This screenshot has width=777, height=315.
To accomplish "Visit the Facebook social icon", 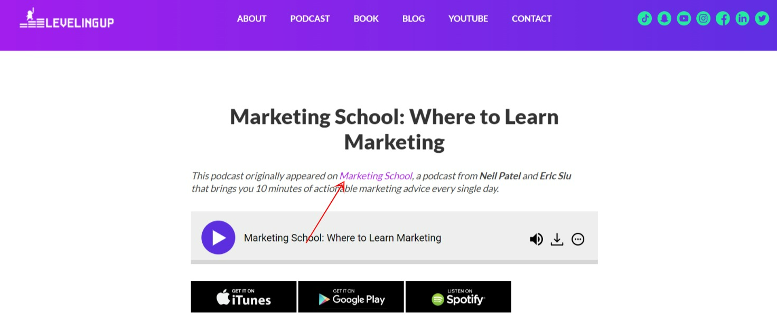I will [x=723, y=18].
